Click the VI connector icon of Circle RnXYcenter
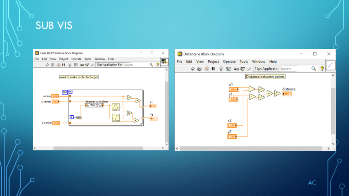 165,62
